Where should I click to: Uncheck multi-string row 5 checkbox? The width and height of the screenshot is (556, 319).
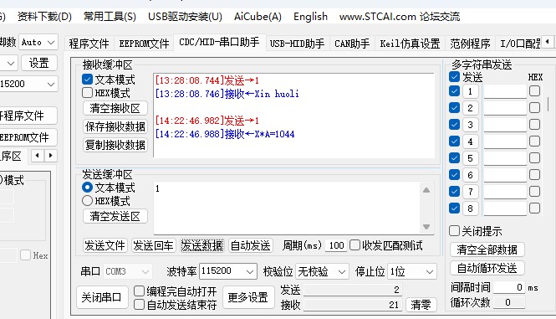454,157
